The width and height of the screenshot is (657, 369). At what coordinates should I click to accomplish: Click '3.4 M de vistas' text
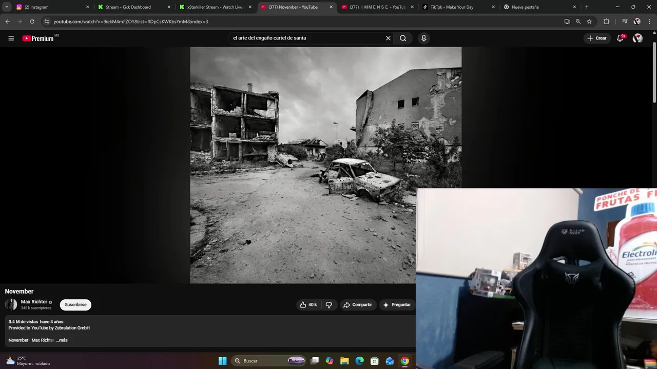coord(23,322)
